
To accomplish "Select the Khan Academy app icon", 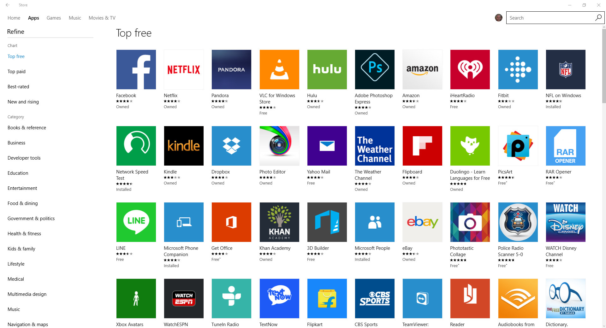I will (x=279, y=222).
